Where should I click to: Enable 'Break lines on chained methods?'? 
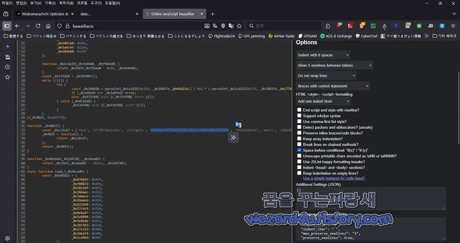(299, 144)
